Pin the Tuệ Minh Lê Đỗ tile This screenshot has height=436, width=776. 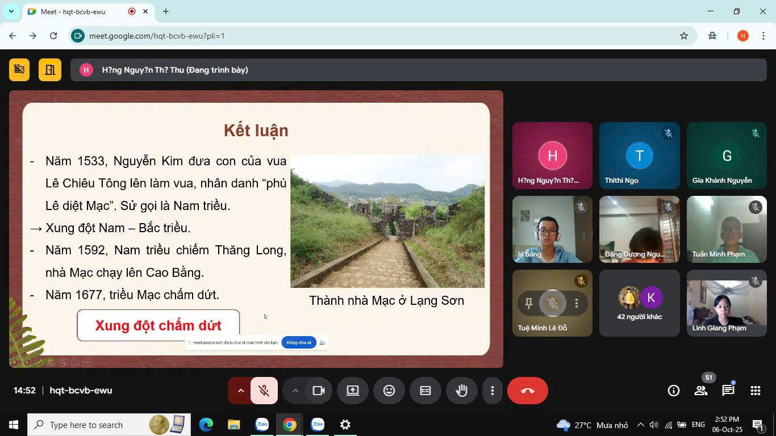(x=528, y=304)
